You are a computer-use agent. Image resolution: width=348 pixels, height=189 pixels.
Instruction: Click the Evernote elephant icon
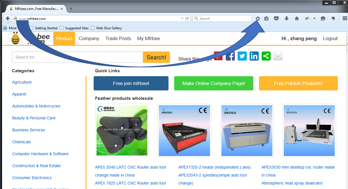[x=333, y=18]
